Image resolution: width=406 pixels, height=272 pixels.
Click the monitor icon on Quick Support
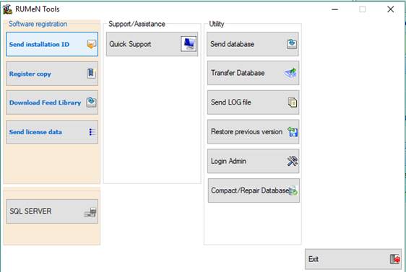click(x=189, y=44)
